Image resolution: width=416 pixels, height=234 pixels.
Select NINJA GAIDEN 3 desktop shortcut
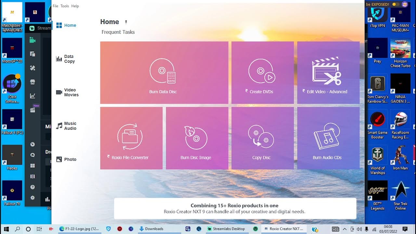click(x=400, y=88)
